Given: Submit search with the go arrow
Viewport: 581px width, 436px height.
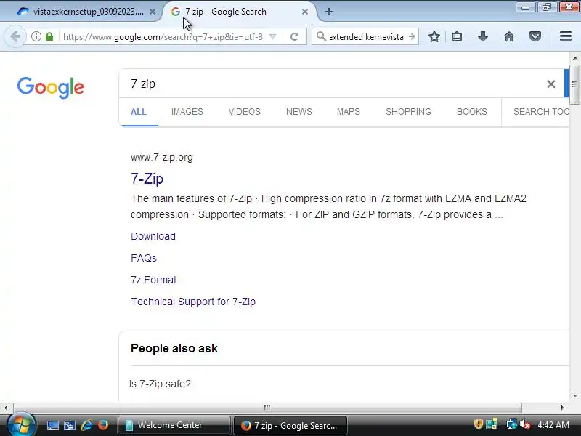Looking at the screenshot, I should (412, 36).
